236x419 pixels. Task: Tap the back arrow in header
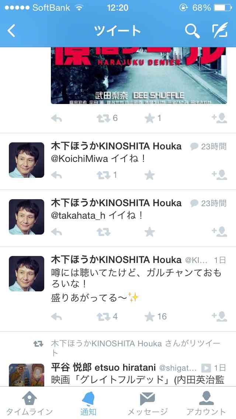[11, 31]
